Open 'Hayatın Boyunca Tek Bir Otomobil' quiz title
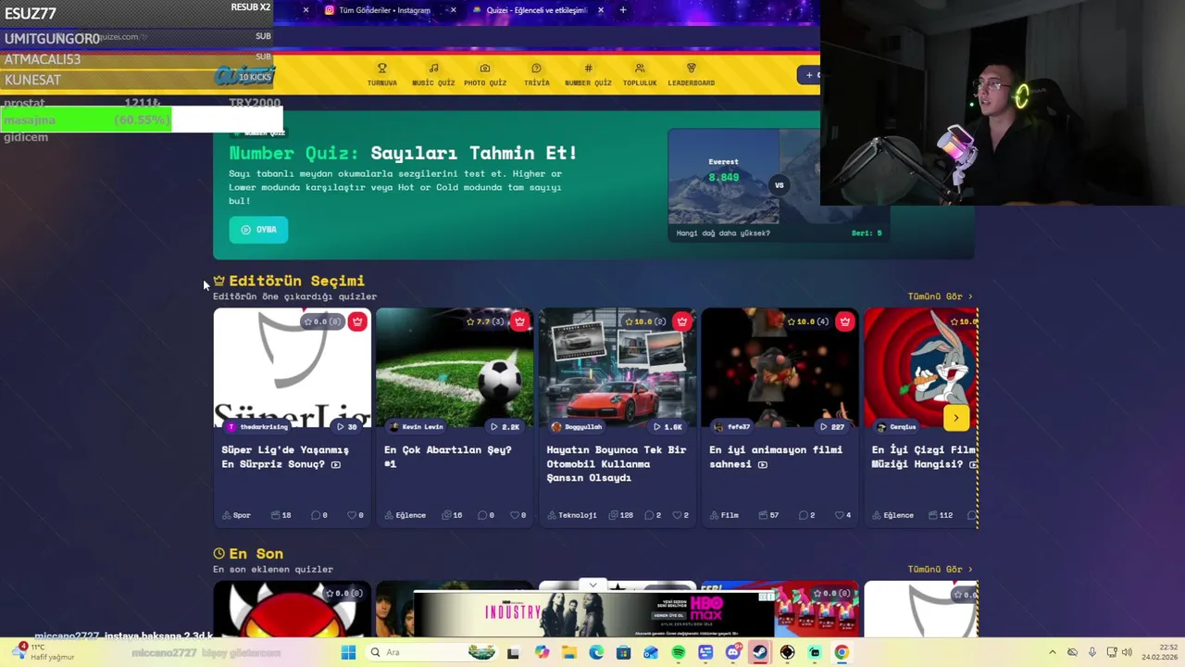The width and height of the screenshot is (1185, 667). click(x=616, y=463)
